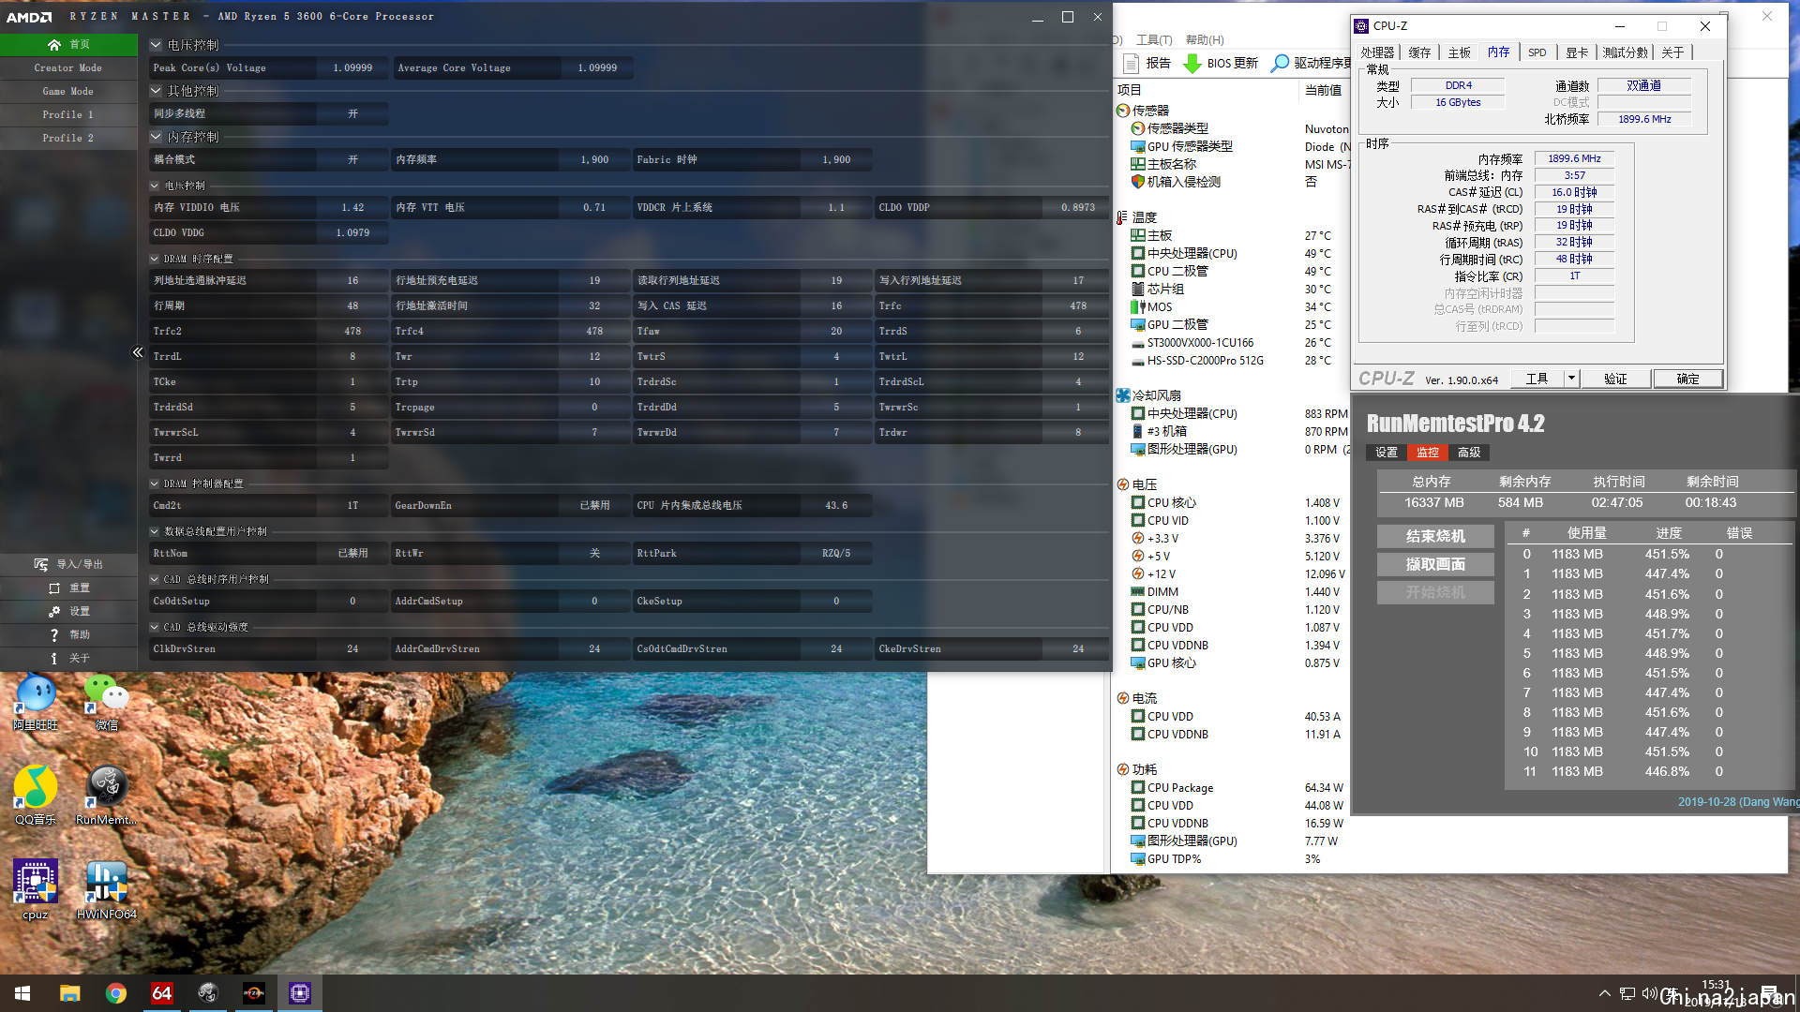Open the AliWangWang desktop shortcut
This screenshot has width=1800, height=1012.
(x=36, y=703)
